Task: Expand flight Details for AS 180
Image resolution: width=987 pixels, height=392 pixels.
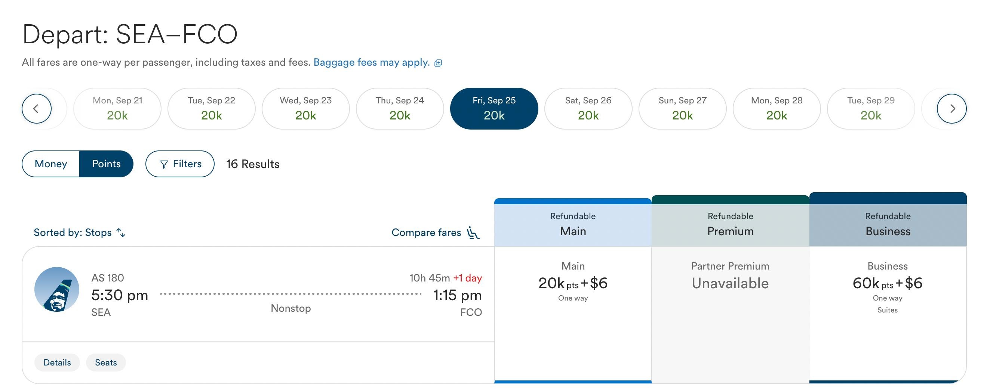Action: [x=57, y=363]
